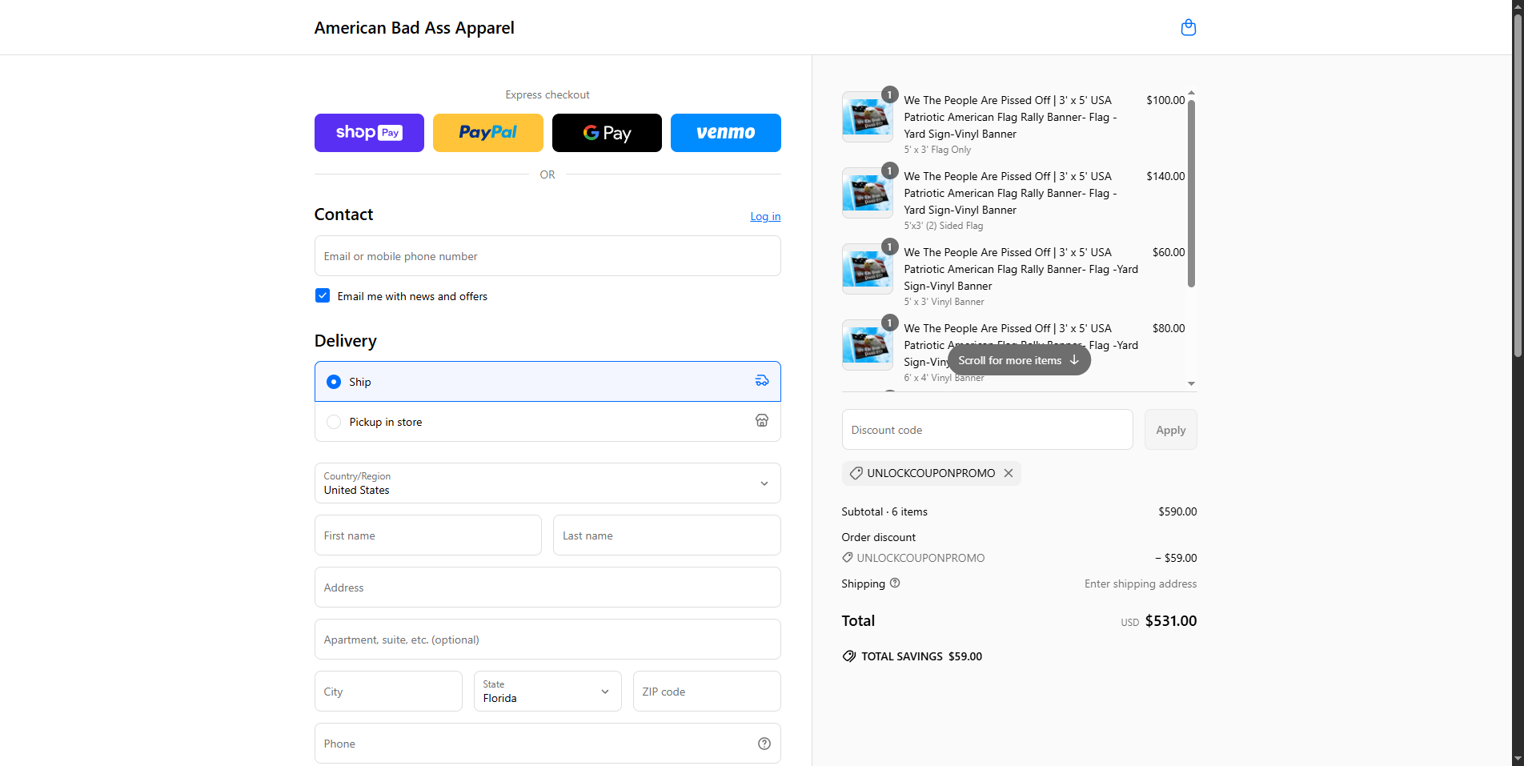This screenshot has width=1524, height=766.
Task: Remove the UNLOCKCOUPONPROMO discount tag
Action: [1009, 473]
